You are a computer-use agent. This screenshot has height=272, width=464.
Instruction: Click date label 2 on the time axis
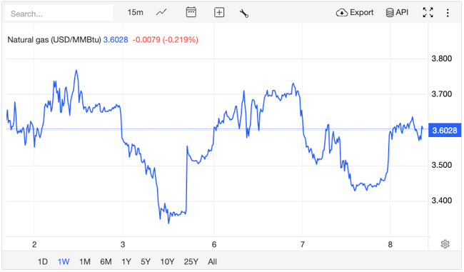(34, 244)
